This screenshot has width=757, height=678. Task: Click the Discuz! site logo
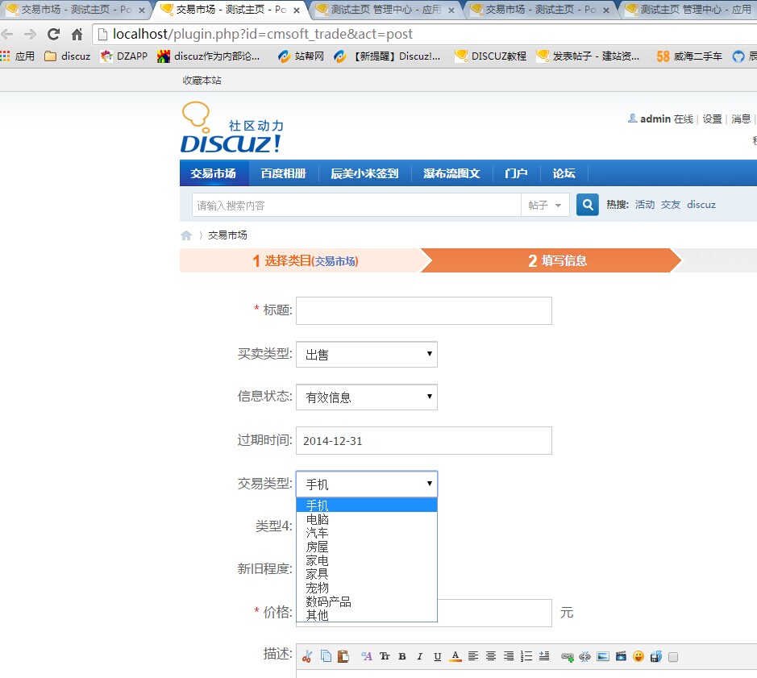(x=232, y=127)
